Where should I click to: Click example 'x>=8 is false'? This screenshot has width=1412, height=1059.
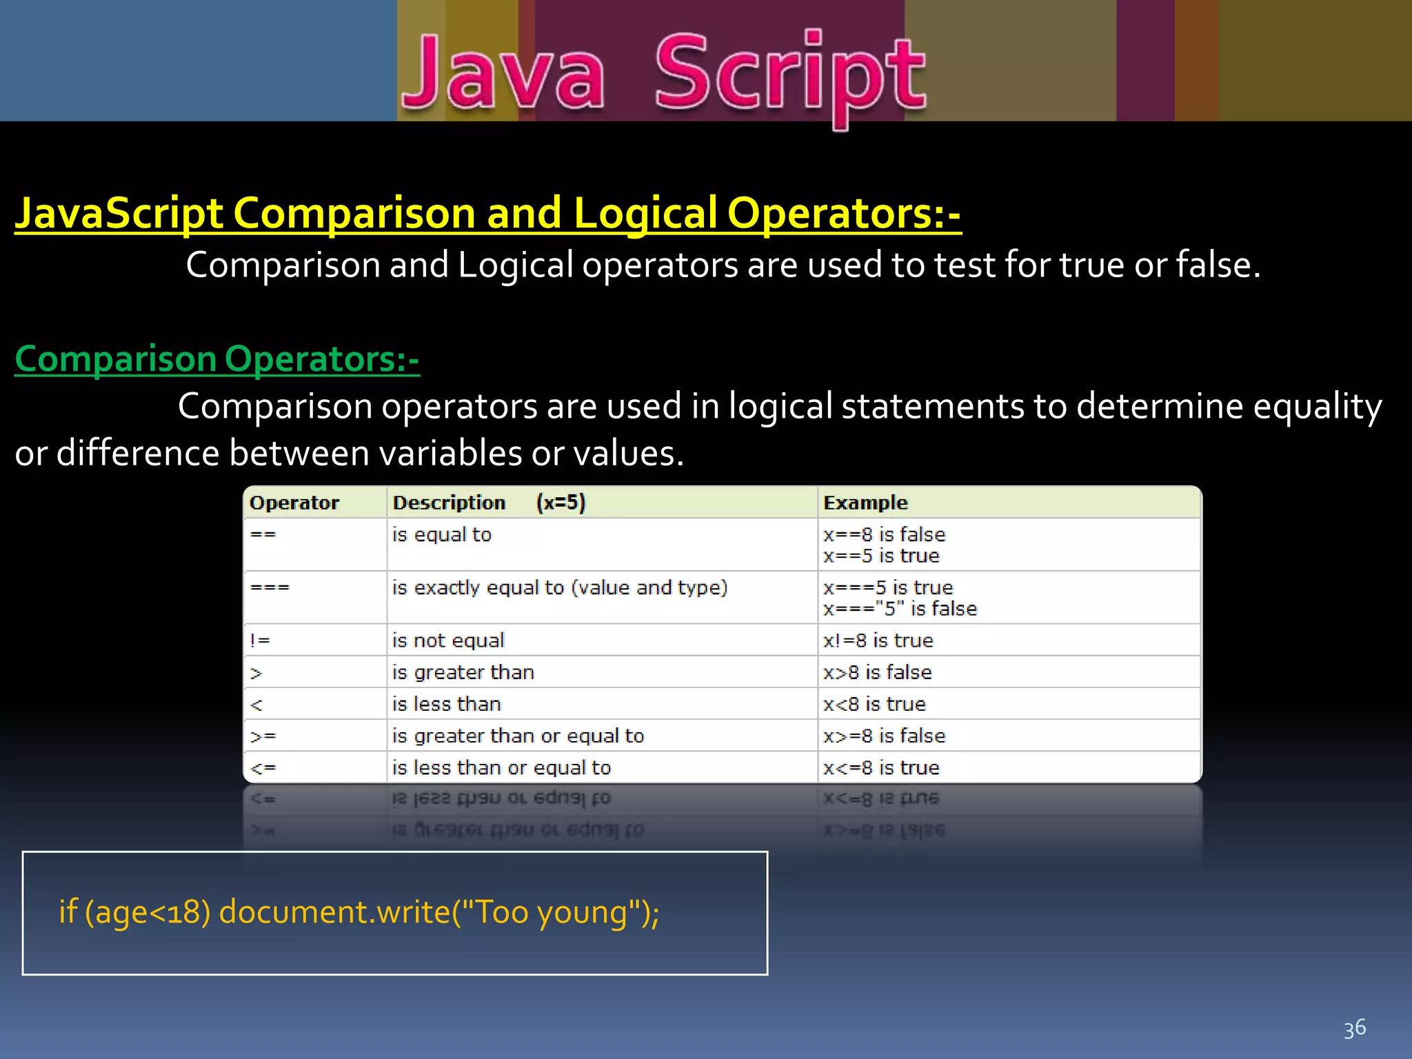885,736
